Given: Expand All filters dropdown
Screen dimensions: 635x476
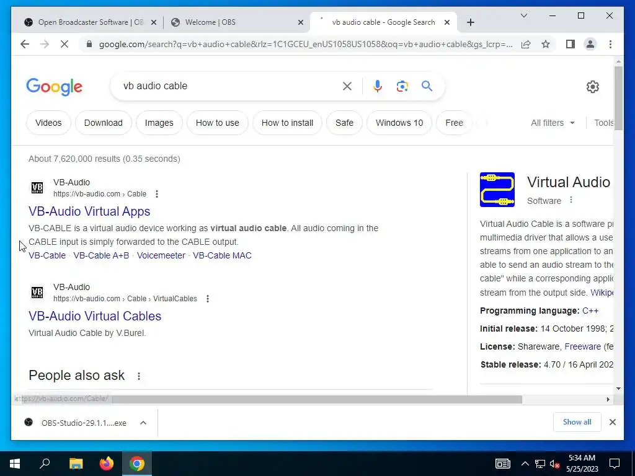Looking at the screenshot, I should pos(553,123).
